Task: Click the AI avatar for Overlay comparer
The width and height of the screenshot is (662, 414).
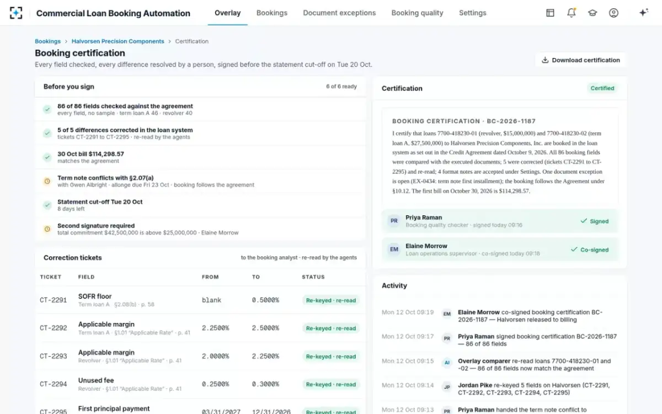Action: [x=447, y=363]
